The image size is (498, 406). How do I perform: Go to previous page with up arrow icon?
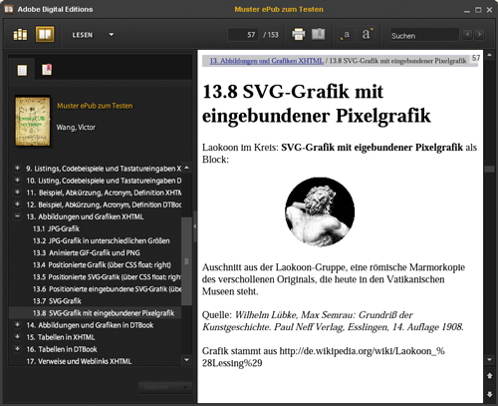point(489,375)
